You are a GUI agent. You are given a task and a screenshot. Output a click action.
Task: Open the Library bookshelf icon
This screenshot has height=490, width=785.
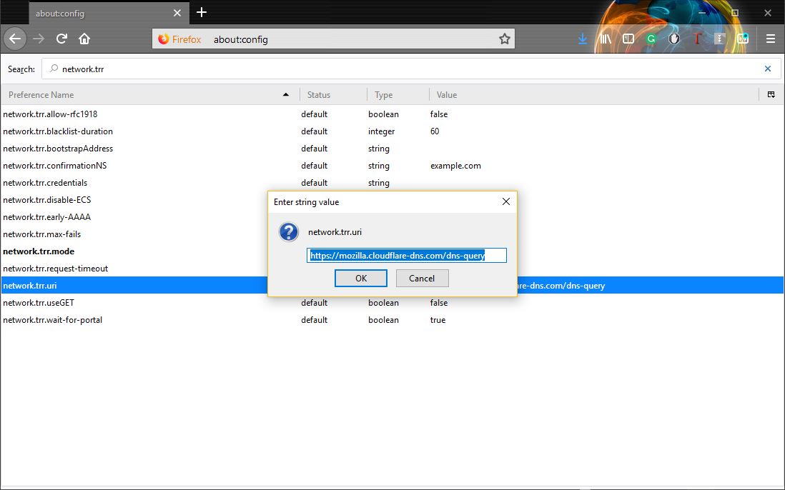click(x=606, y=39)
